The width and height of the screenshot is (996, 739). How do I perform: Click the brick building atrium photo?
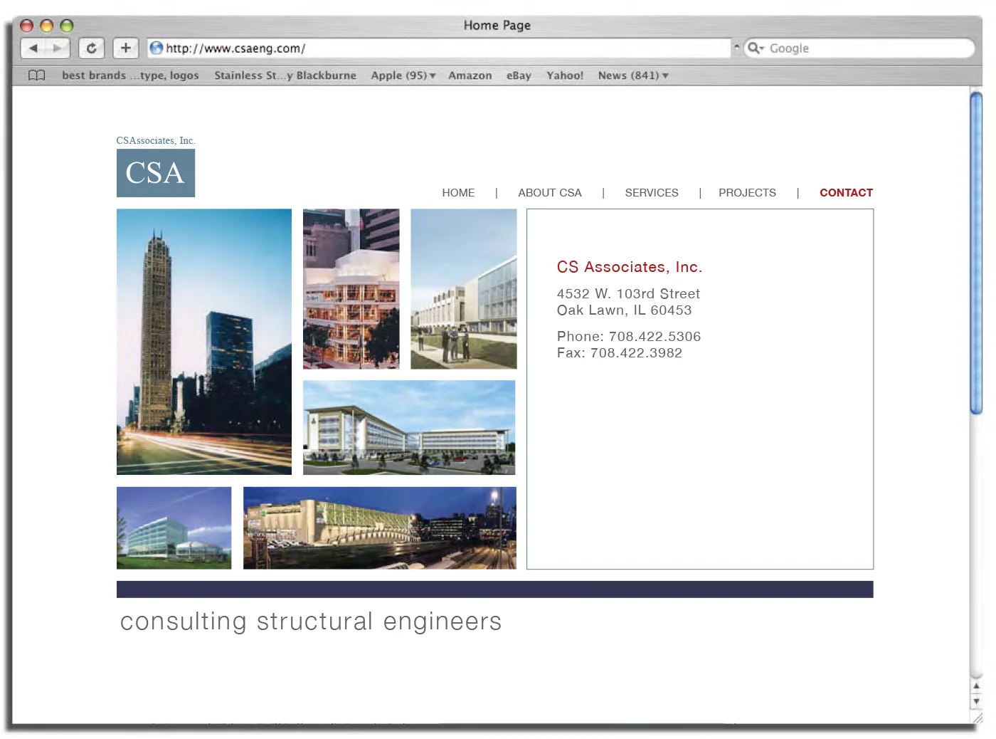pos(351,289)
